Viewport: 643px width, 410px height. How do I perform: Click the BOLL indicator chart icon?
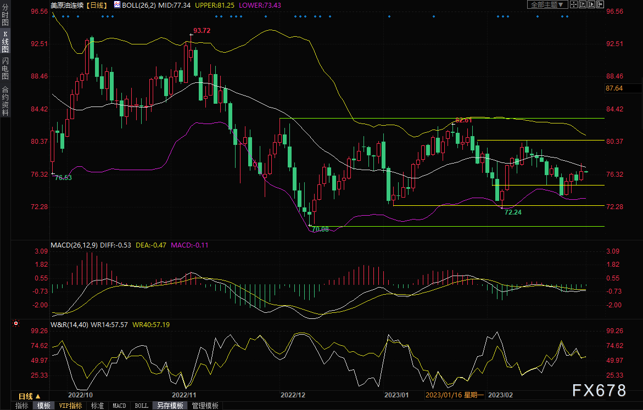[116, 4]
